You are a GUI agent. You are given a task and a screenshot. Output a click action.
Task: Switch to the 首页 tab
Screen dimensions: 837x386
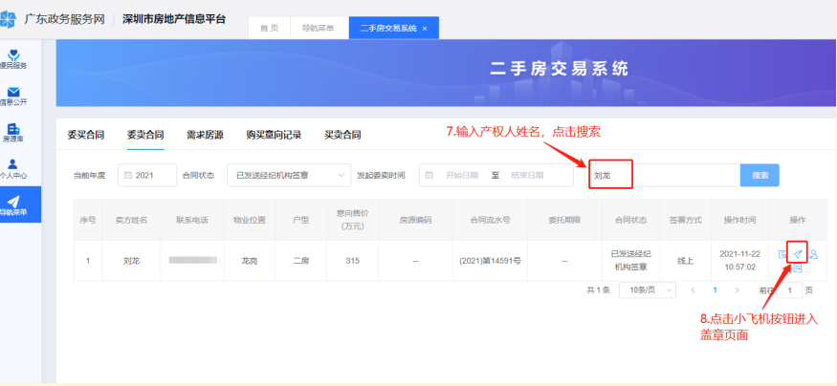[x=269, y=29]
